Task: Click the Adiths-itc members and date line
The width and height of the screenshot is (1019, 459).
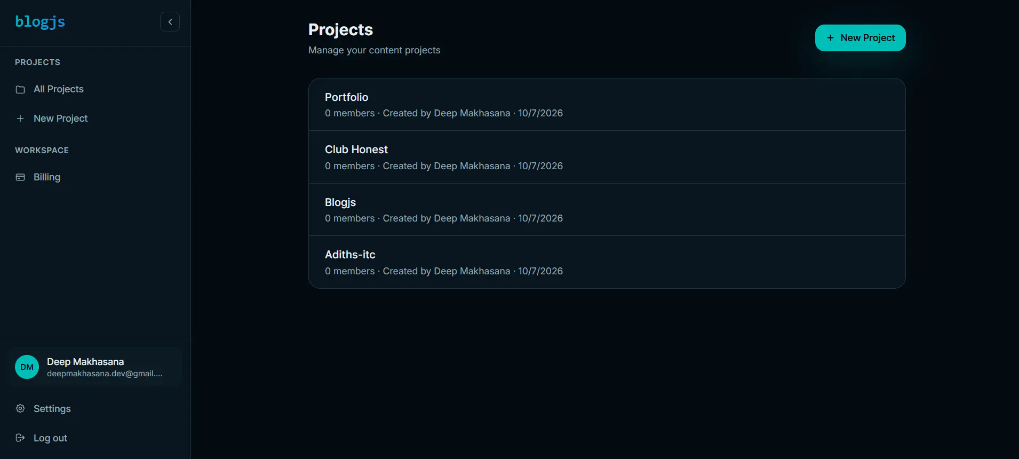Action: tap(444, 271)
